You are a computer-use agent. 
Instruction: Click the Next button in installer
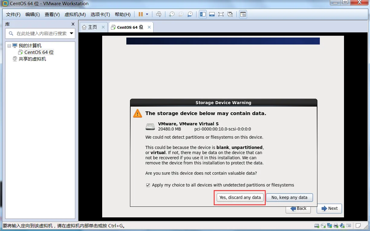329,208
